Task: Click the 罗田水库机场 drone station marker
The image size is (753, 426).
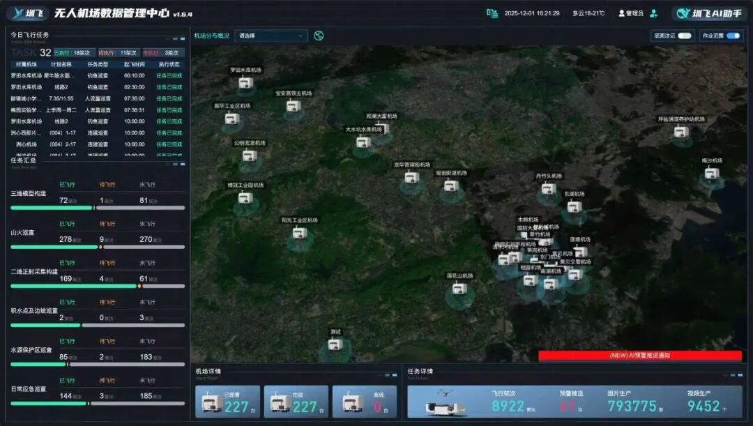Action: pyautogui.click(x=245, y=83)
